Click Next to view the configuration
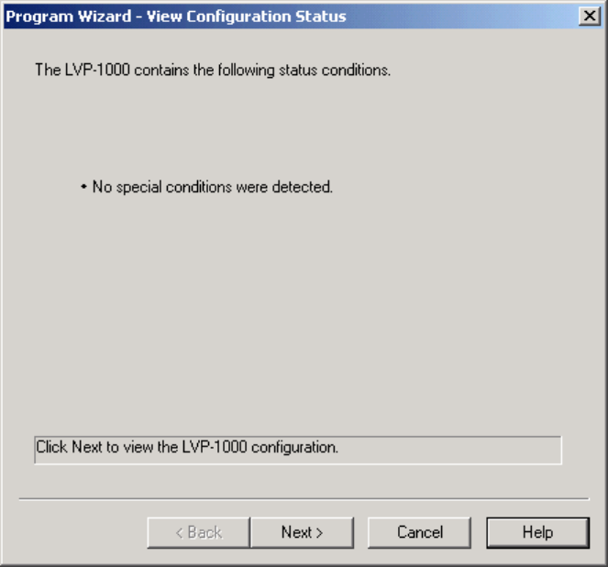This screenshot has width=608, height=567. [x=302, y=532]
